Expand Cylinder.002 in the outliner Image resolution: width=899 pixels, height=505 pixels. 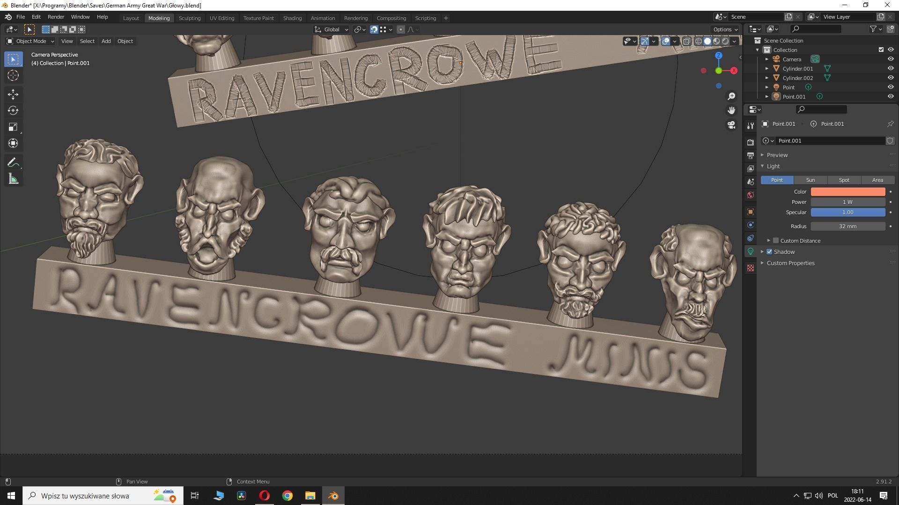767,78
